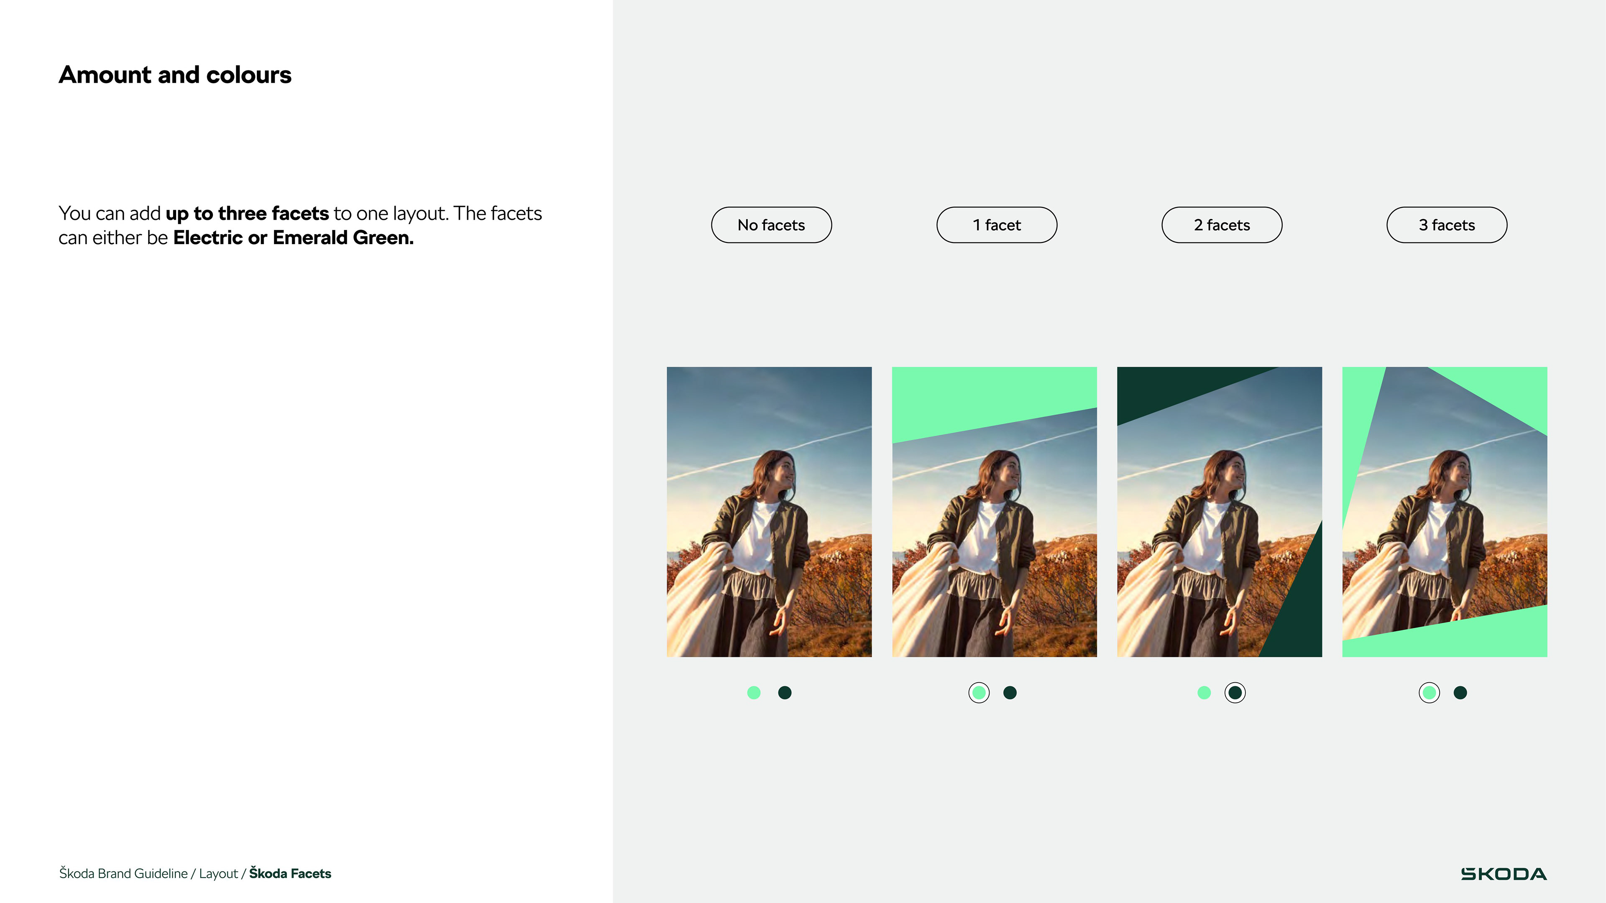The image size is (1606, 903).
Task: Click selected Electric Green dot under 1 facet
Action: [979, 692]
